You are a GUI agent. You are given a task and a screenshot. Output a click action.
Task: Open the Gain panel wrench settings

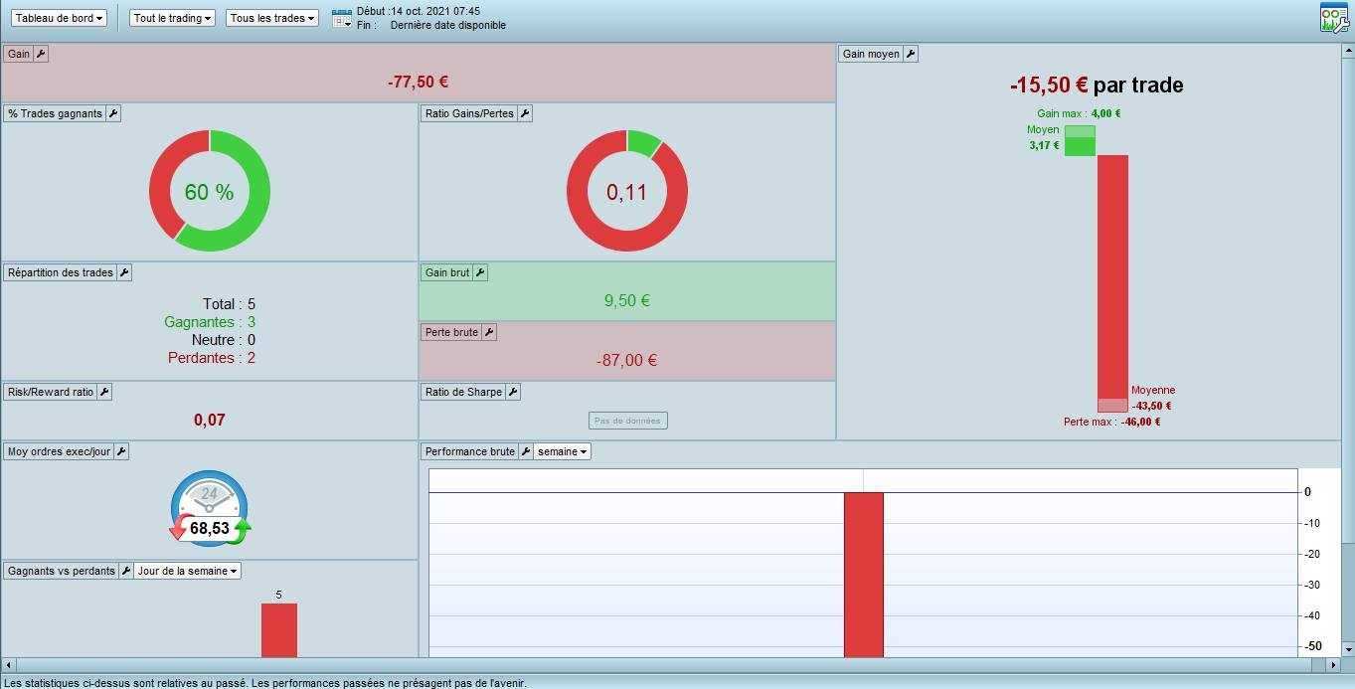click(x=41, y=54)
